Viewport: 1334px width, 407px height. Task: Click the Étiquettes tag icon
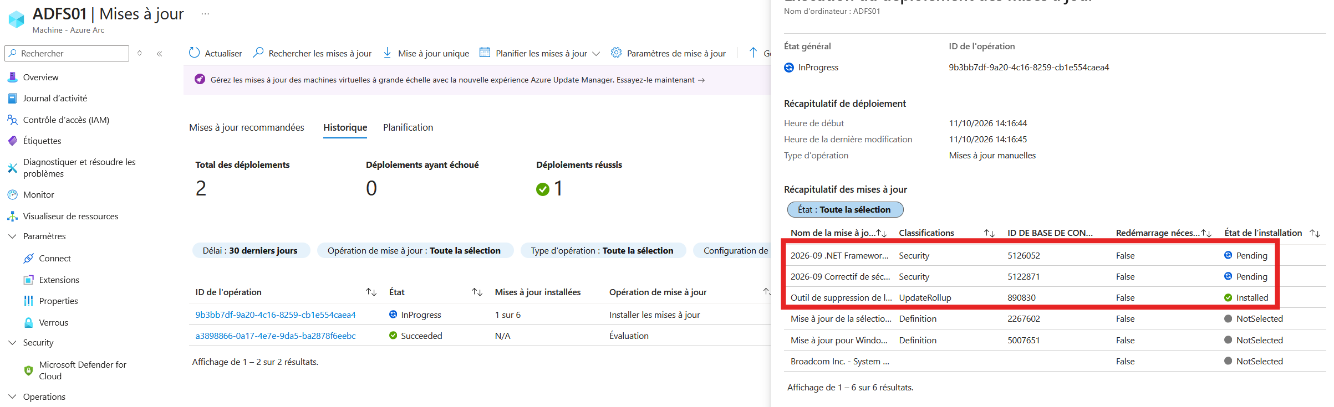point(12,141)
